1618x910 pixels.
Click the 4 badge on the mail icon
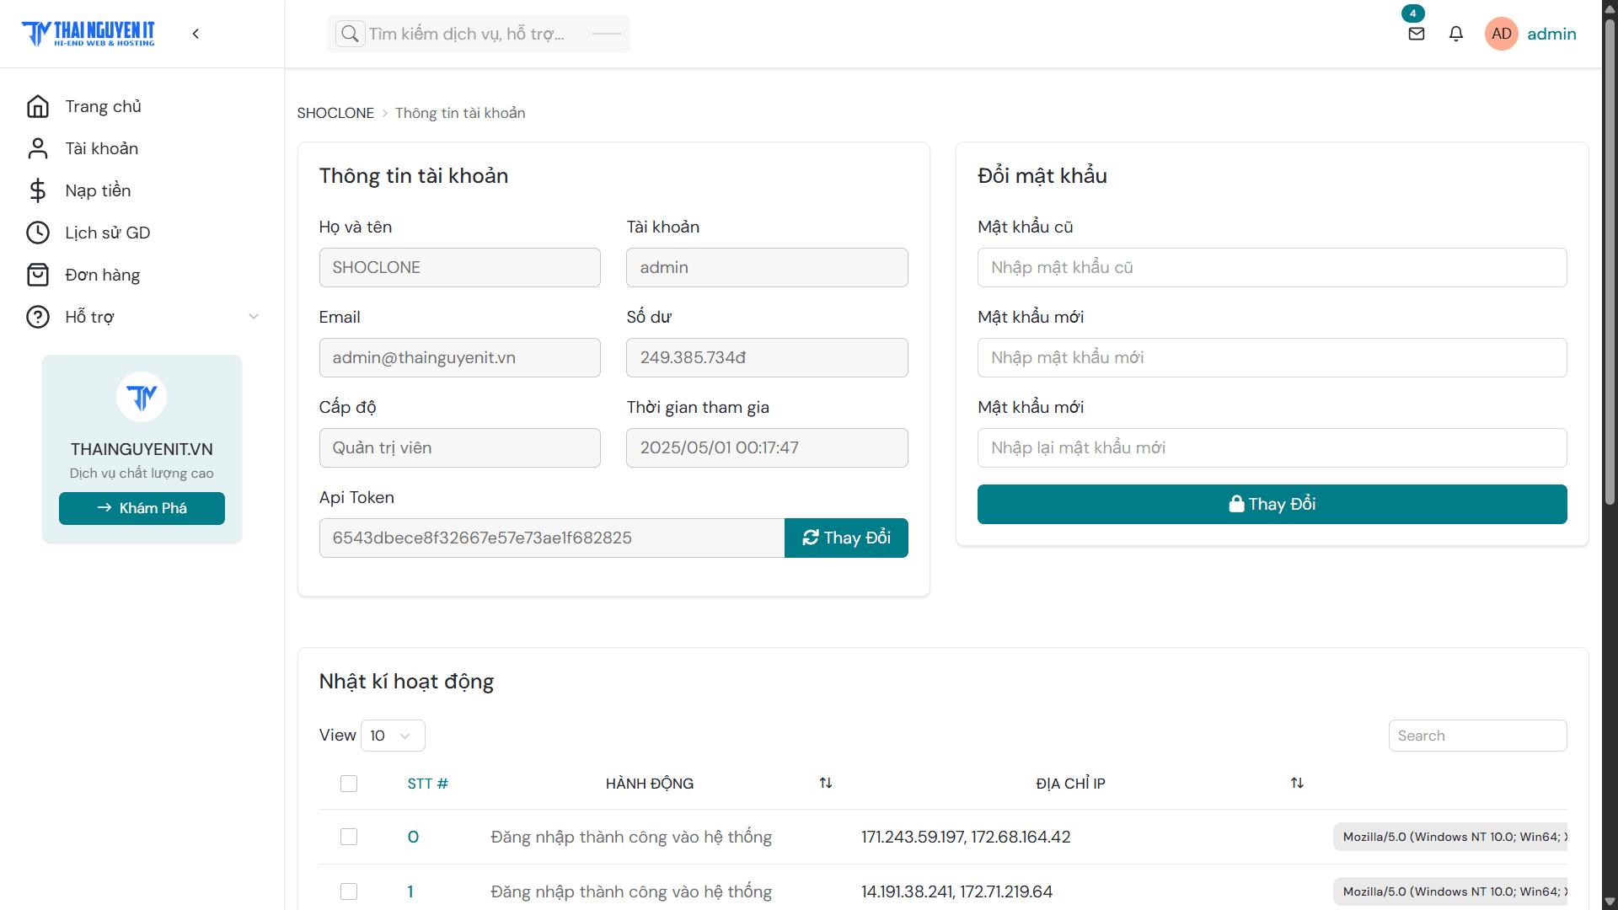1413,13
